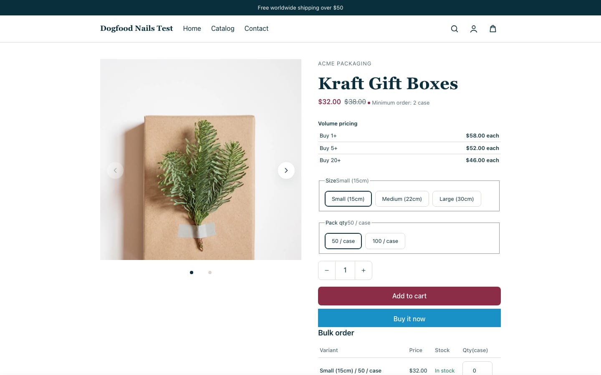Show previous product image with left arrow
This screenshot has height=375, width=601.
[x=115, y=170]
